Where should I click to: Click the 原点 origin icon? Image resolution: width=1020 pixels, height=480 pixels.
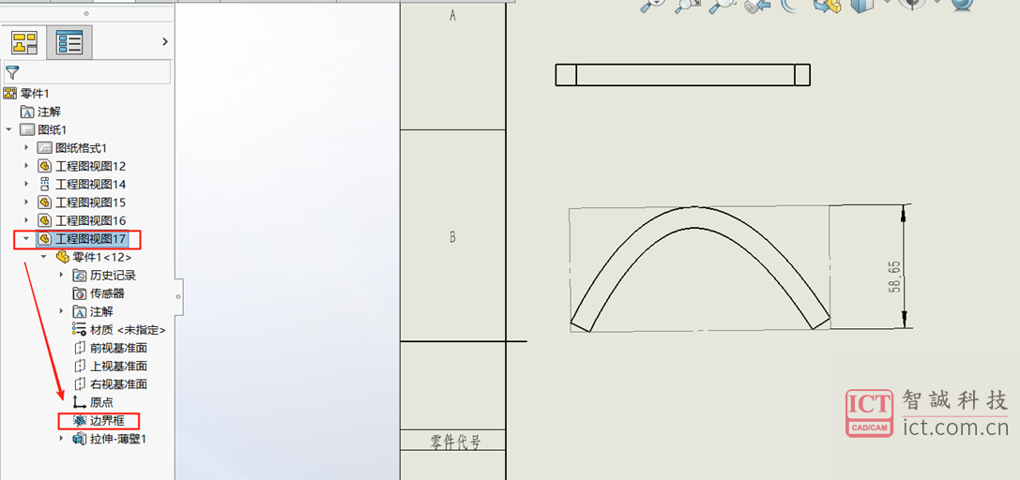coord(80,401)
